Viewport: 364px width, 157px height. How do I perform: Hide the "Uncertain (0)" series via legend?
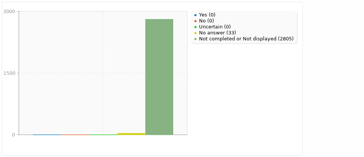coord(215,27)
